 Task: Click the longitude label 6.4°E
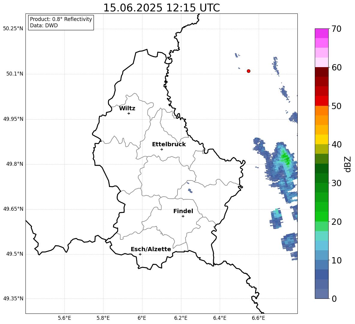click(219, 318)
